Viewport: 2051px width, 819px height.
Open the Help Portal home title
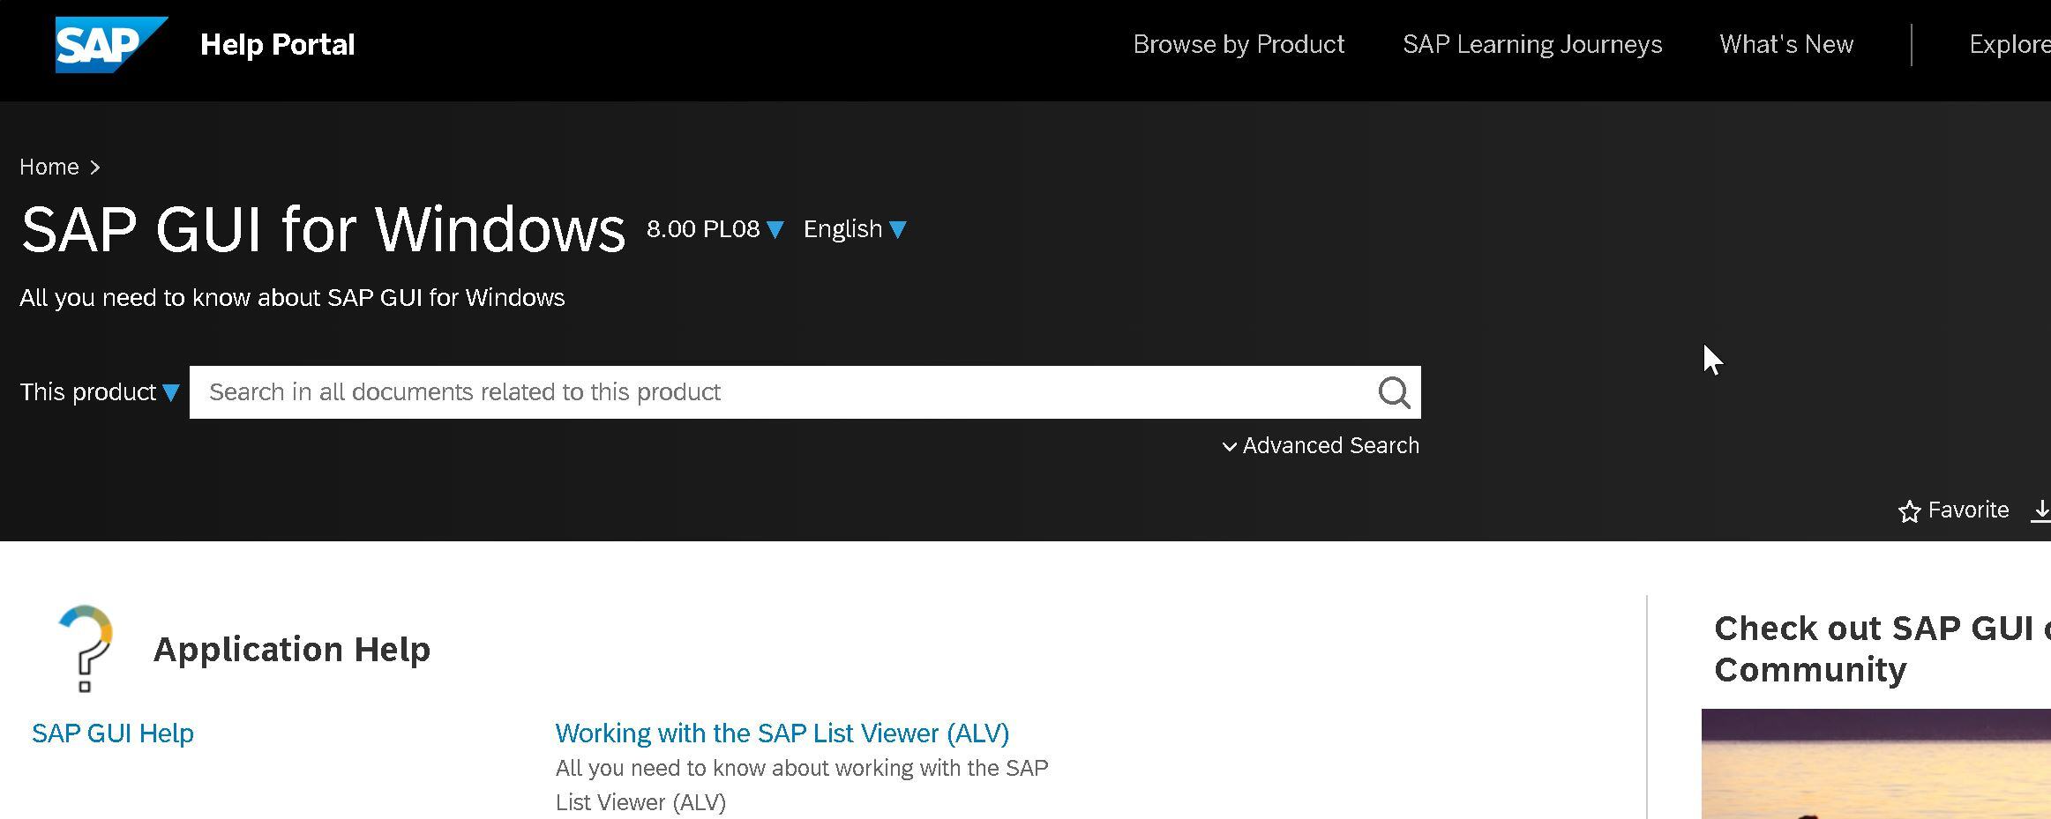tap(277, 44)
